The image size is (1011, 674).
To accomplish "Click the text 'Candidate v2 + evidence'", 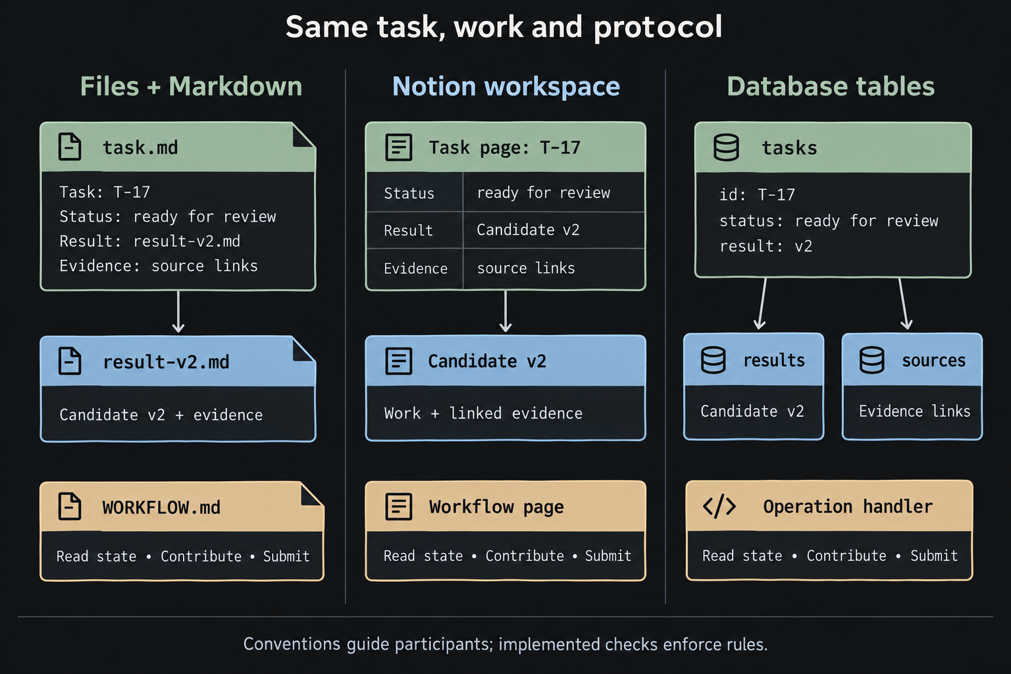I will click(161, 415).
